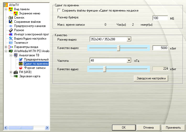Collapse the Аналоговое ТВ node
This screenshot has height=132, width=186.
coord(11,55)
